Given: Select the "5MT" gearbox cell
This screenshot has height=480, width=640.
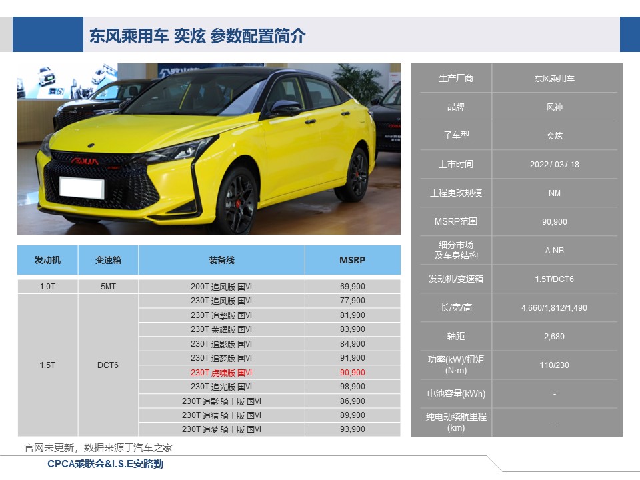Looking at the screenshot, I should [x=108, y=287].
